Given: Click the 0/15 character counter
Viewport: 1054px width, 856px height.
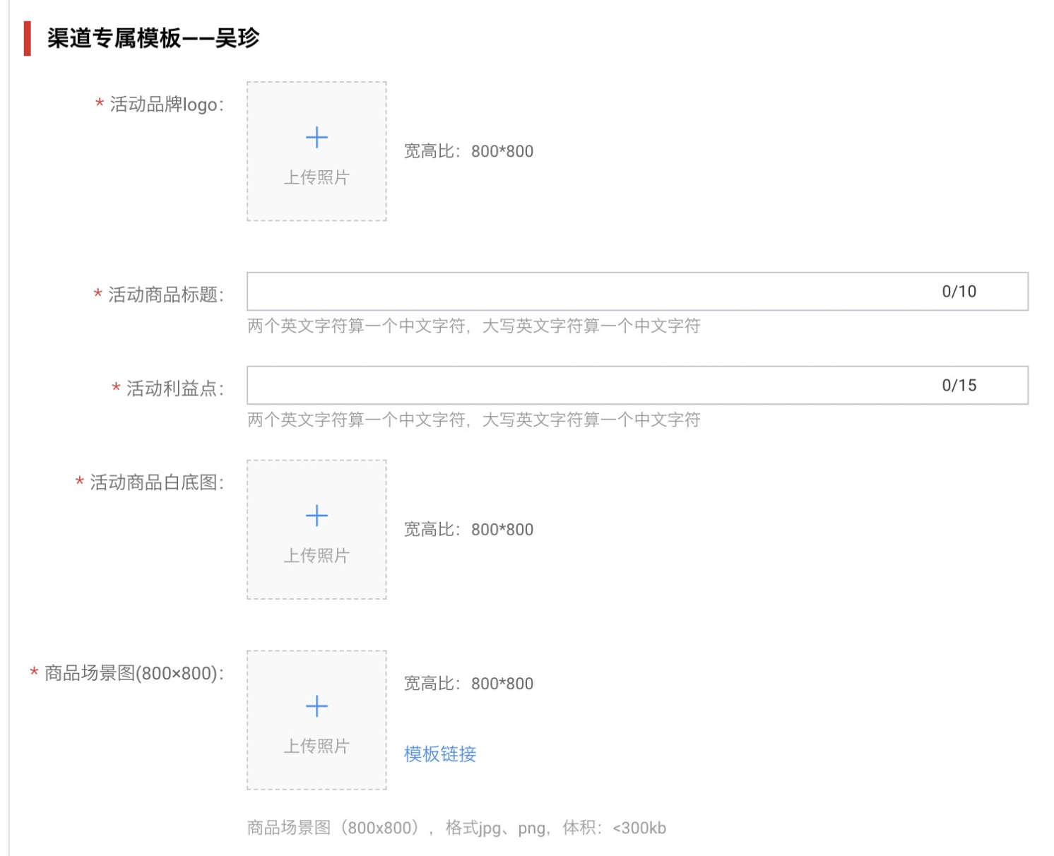Looking at the screenshot, I should click(x=959, y=384).
